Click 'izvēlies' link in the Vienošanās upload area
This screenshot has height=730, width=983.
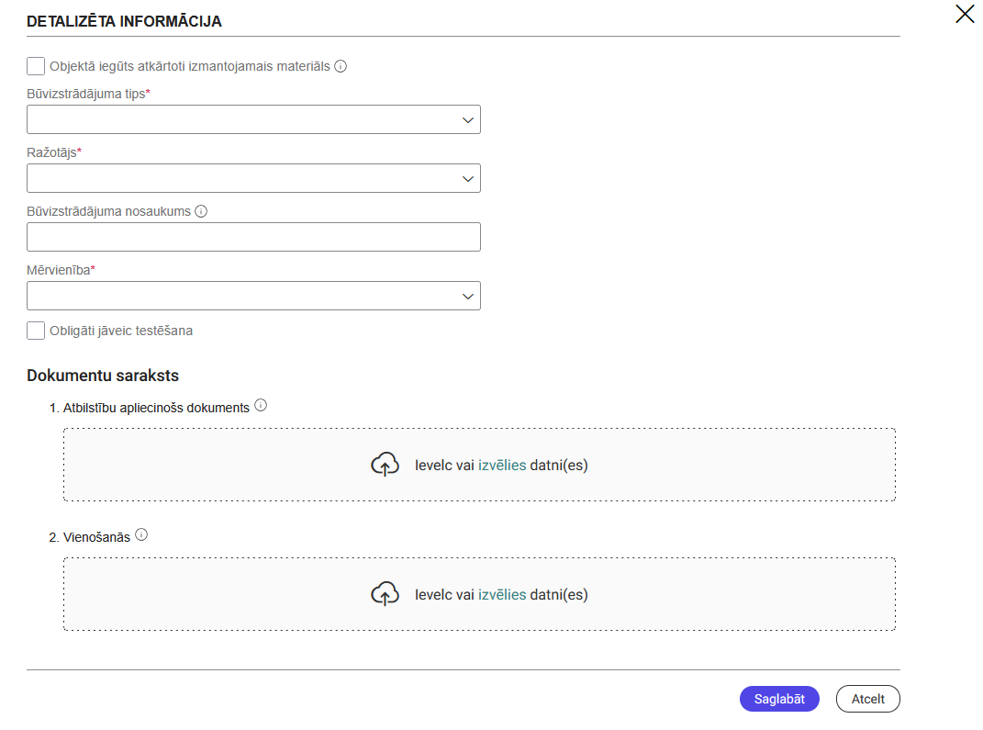[502, 594]
